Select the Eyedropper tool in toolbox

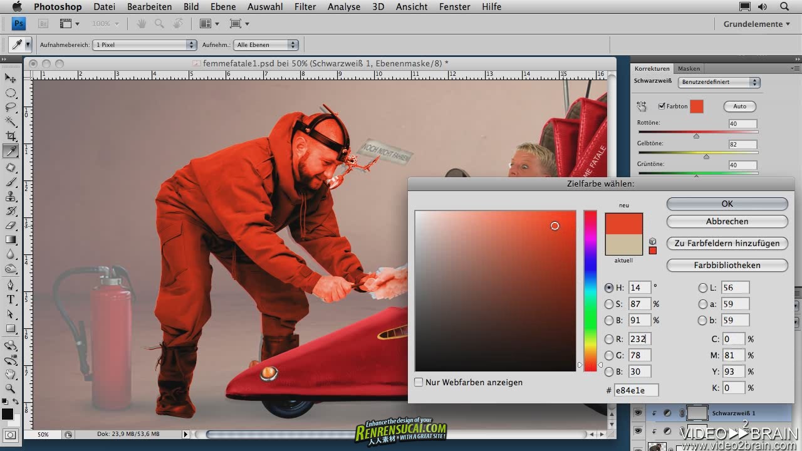(11, 151)
